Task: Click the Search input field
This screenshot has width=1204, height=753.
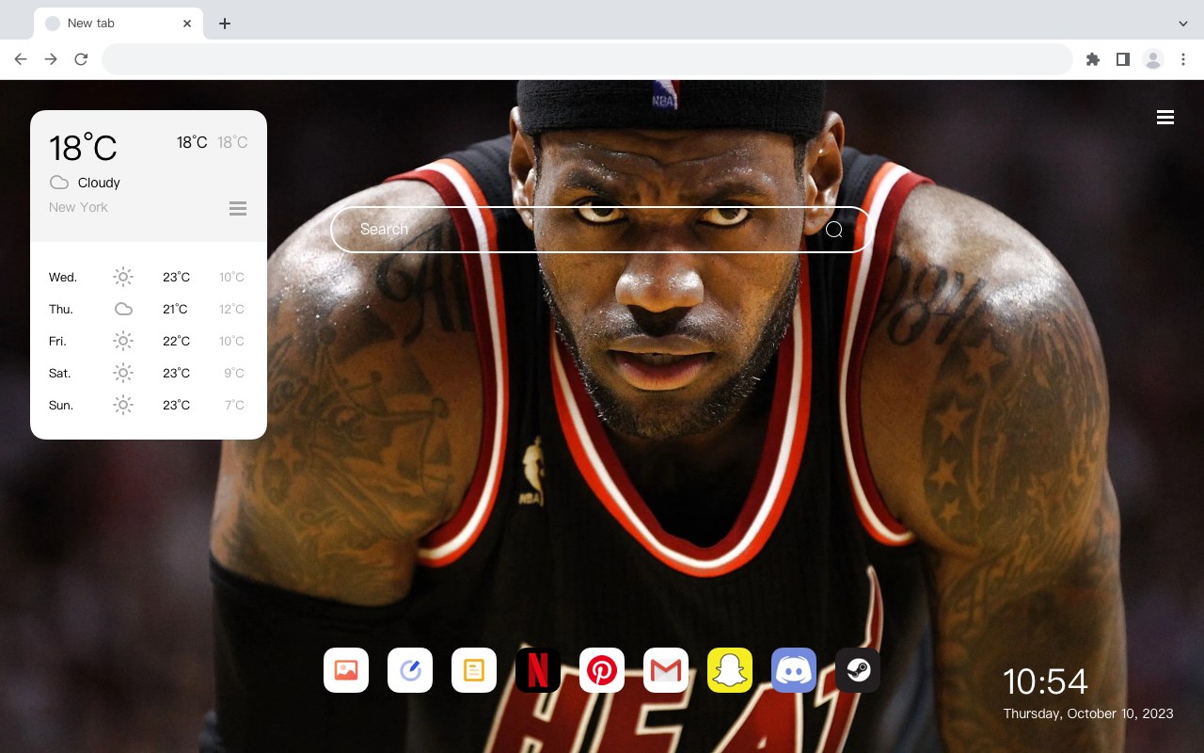Action: [600, 230]
